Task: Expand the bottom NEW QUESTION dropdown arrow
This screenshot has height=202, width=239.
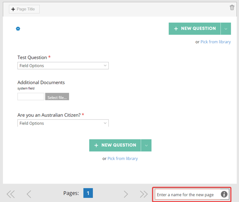Action: click(x=146, y=145)
